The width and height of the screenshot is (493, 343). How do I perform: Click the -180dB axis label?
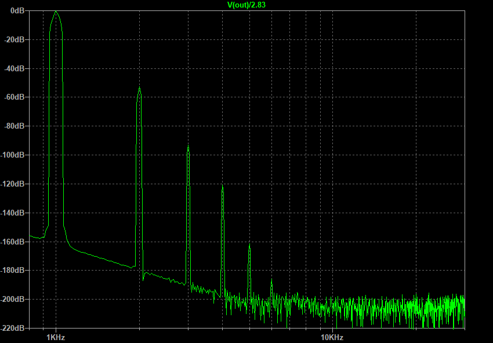coord(13,270)
